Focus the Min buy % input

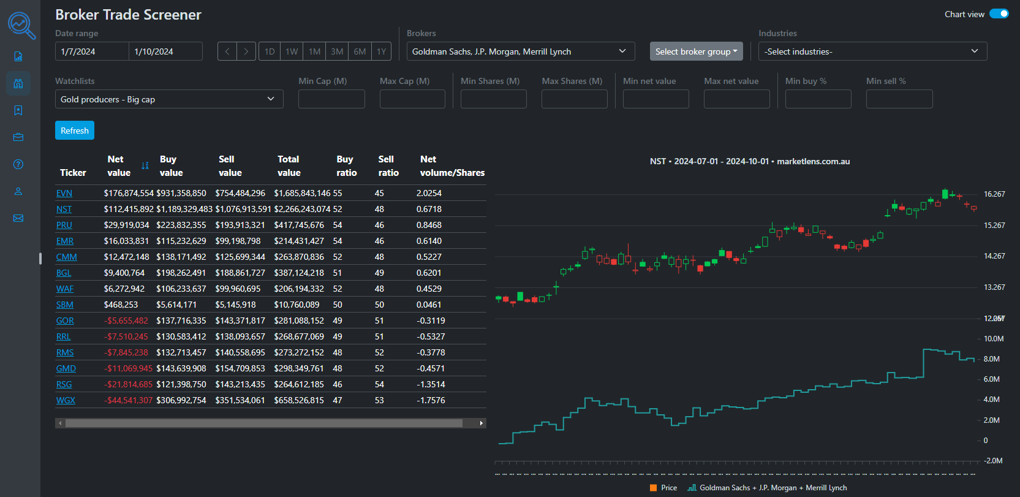coord(818,99)
